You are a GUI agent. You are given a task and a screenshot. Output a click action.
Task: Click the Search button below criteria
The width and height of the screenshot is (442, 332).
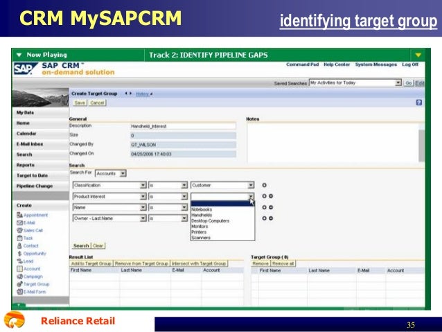[x=81, y=245]
